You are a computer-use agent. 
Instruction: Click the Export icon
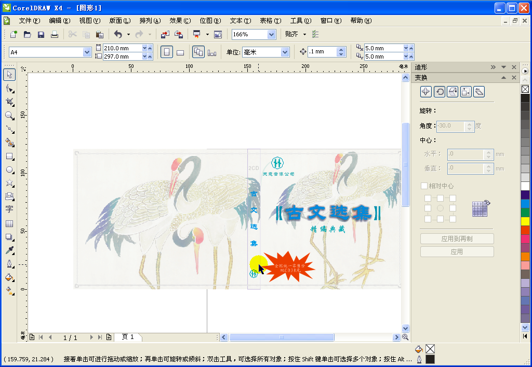pos(179,34)
